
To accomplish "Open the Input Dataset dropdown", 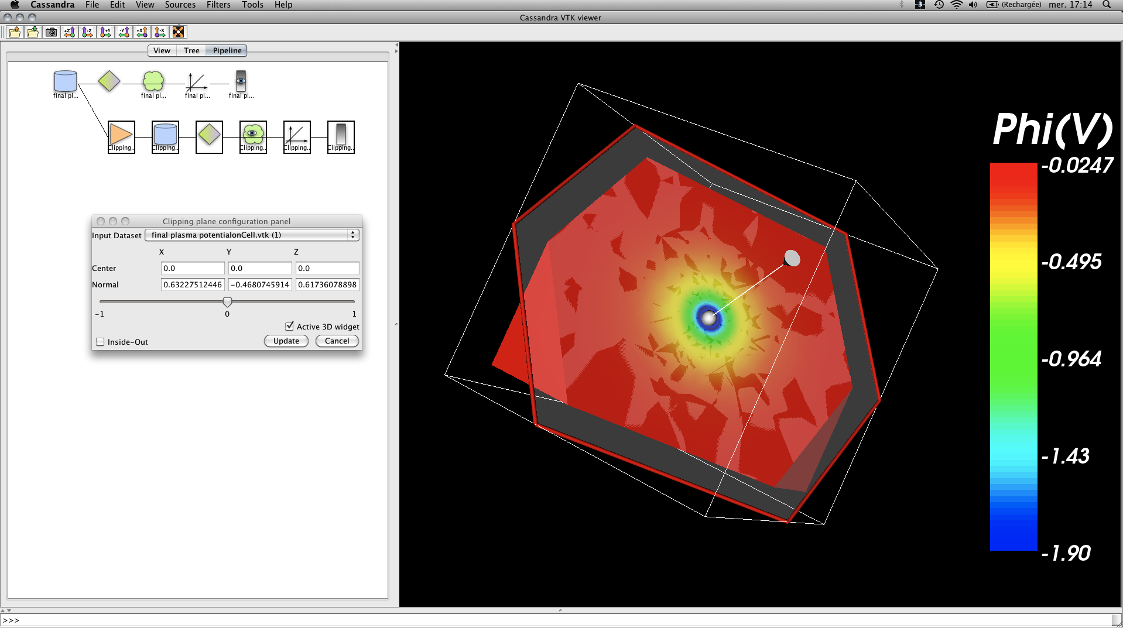I will [252, 235].
